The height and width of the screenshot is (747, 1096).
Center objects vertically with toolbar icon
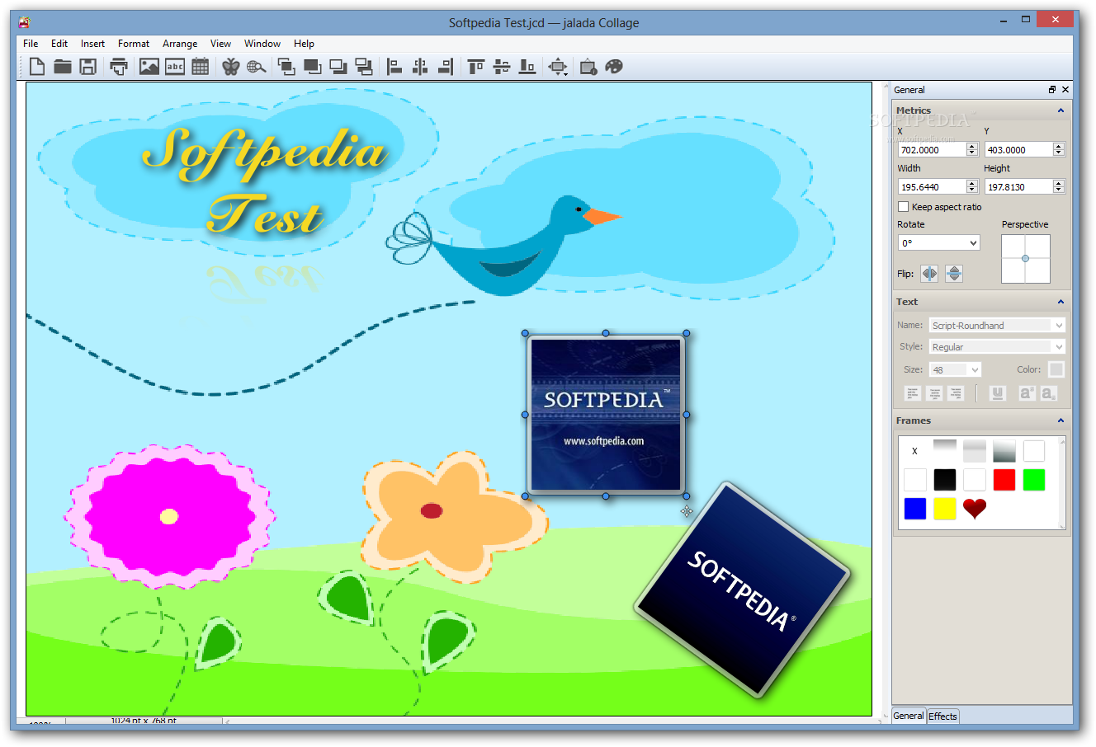point(502,67)
